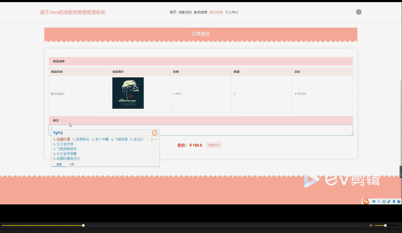Go to previous candidate page arrow

pyautogui.click(x=148, y=140)
